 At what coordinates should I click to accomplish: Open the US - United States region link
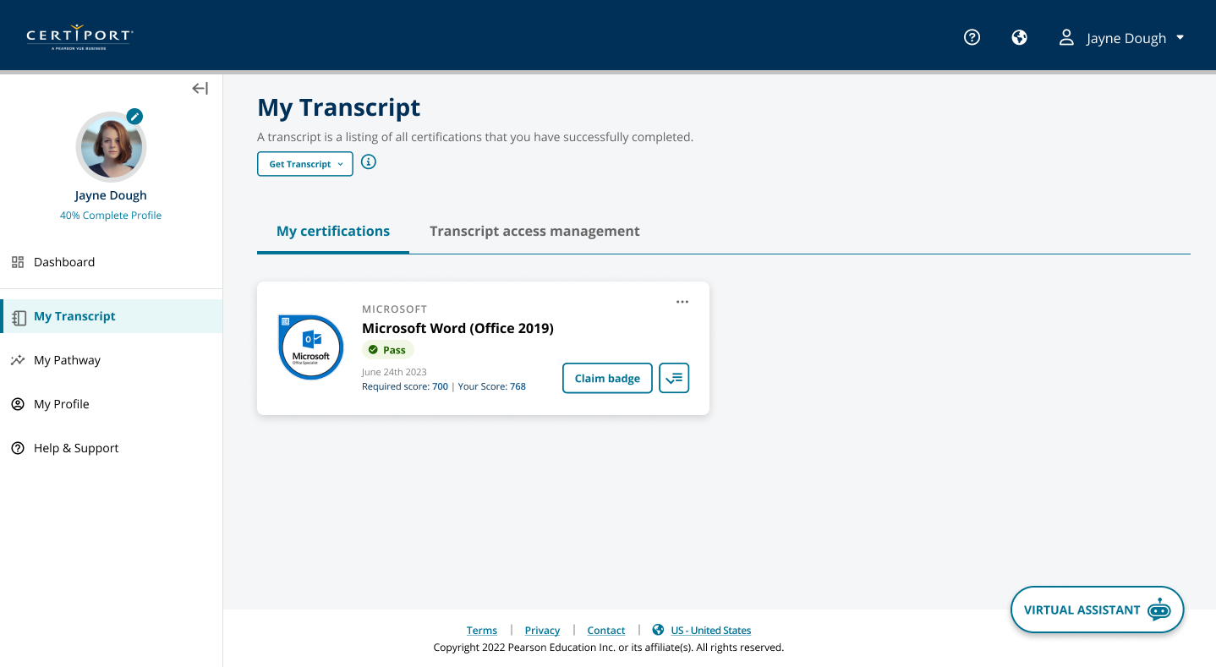(x=711, y=630)
